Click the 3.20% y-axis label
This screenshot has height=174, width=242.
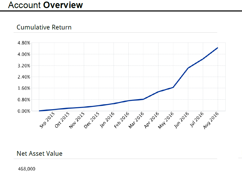pyautogui.click(x=24, y=65)
